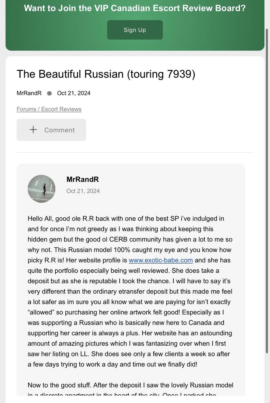Screen dimensions: 270x403
Task: Click the grey dot separator beside MrRandR
Action: pos(49,93)
